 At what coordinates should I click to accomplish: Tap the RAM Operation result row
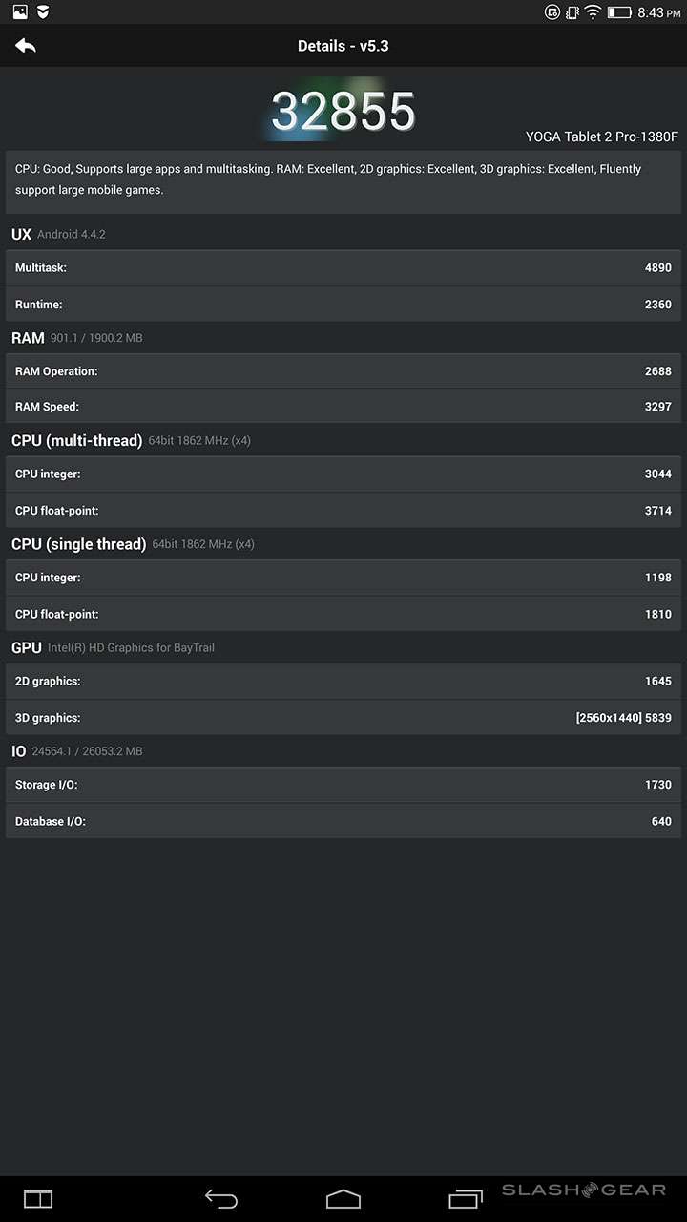pos(343,371)
